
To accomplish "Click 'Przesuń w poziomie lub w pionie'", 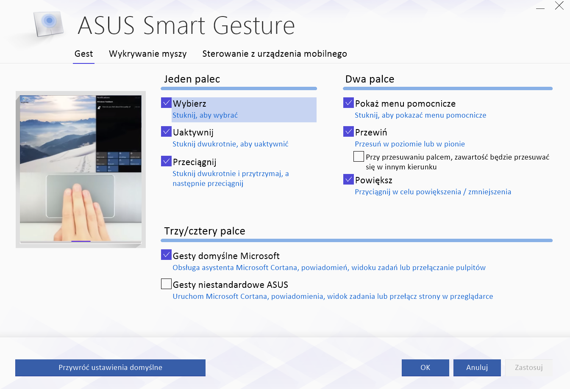I will [410, 144].
